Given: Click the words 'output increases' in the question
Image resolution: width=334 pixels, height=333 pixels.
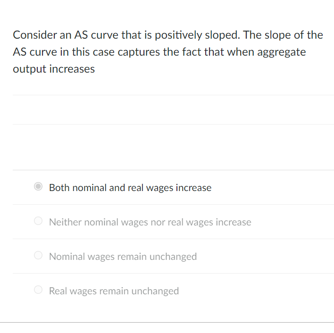Looking at the screenshot, I should click(x=54, y=69).
